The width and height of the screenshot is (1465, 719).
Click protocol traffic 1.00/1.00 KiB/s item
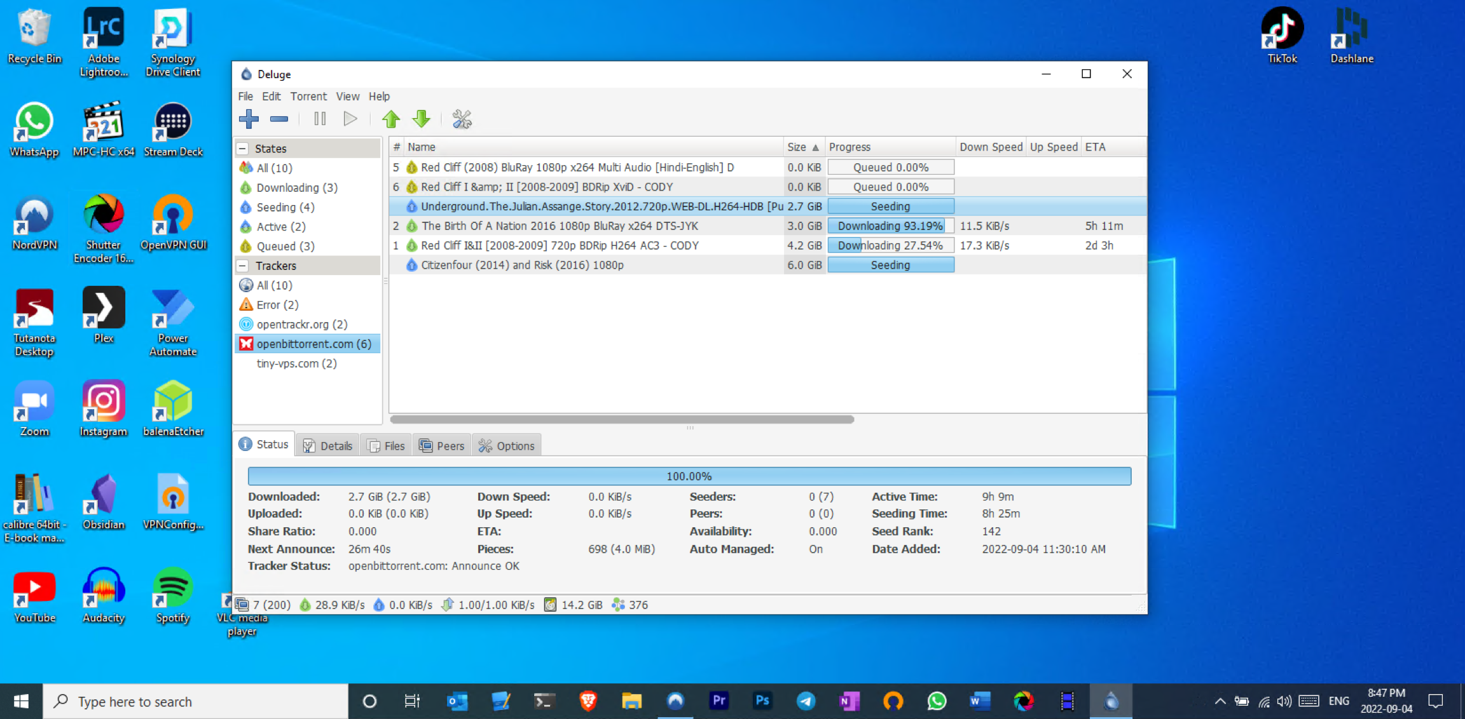pyautogui.click(x=488, y=605)
